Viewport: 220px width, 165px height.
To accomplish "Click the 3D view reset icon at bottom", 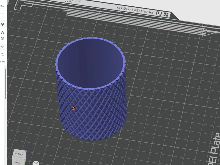I will coord(36,163).
